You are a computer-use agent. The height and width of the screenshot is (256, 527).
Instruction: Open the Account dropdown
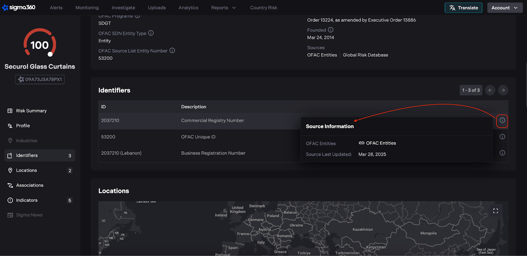pyautogui.click(x=505, y=8)
